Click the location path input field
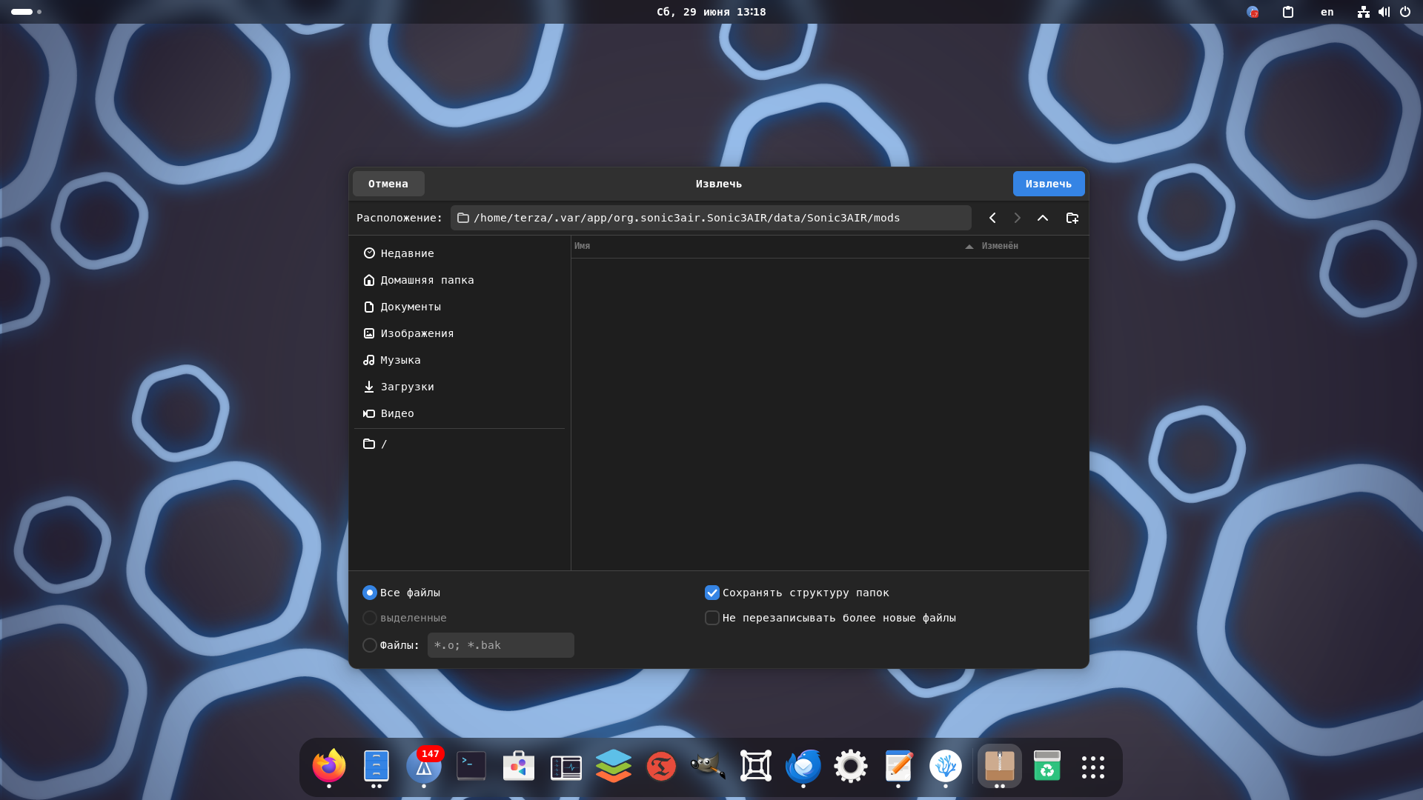 click(711, 218)
